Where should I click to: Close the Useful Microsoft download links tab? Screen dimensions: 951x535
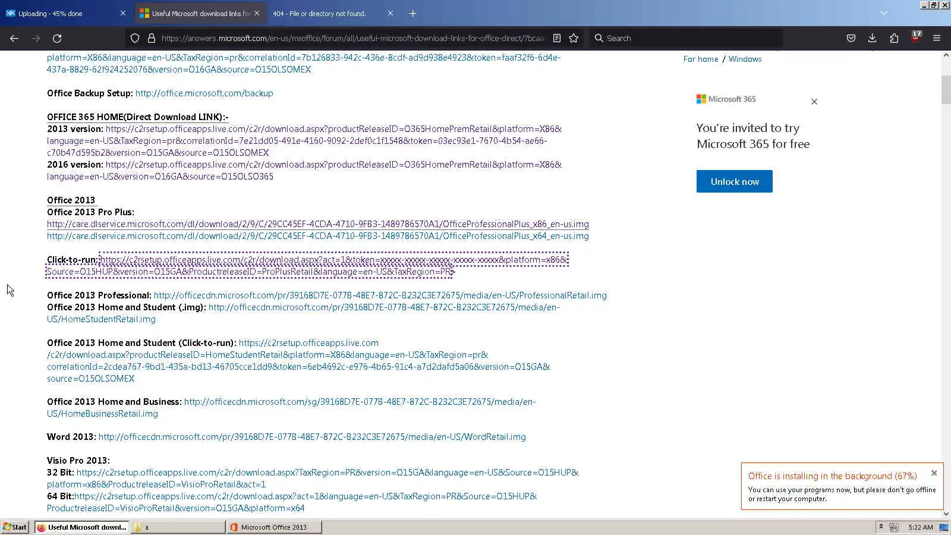click(x=257, y=13)
